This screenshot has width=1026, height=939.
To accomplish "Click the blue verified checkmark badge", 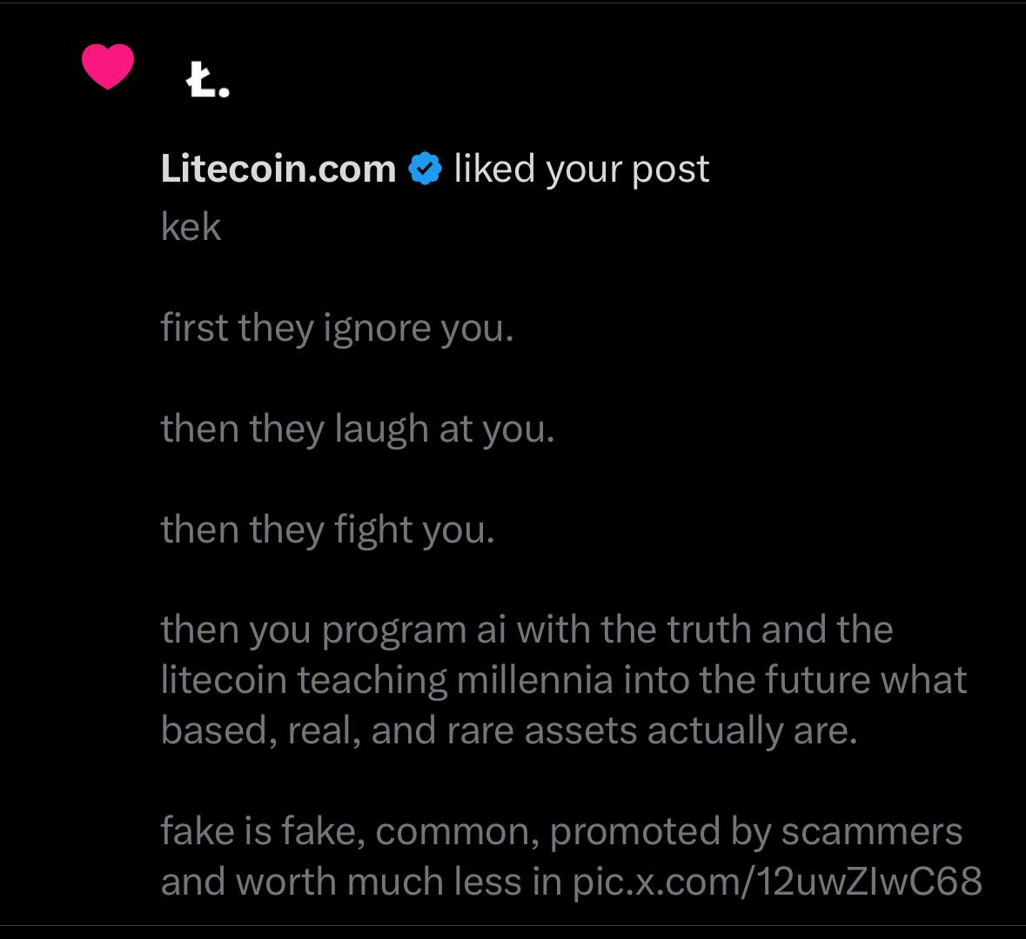I will click(425, 169).
